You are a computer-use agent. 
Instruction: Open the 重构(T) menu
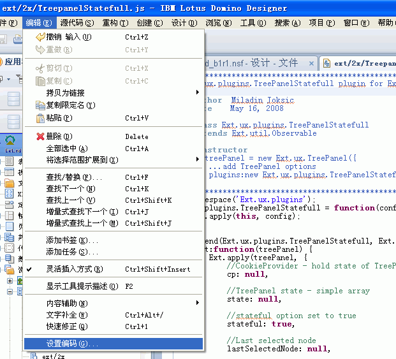(115, 23)
